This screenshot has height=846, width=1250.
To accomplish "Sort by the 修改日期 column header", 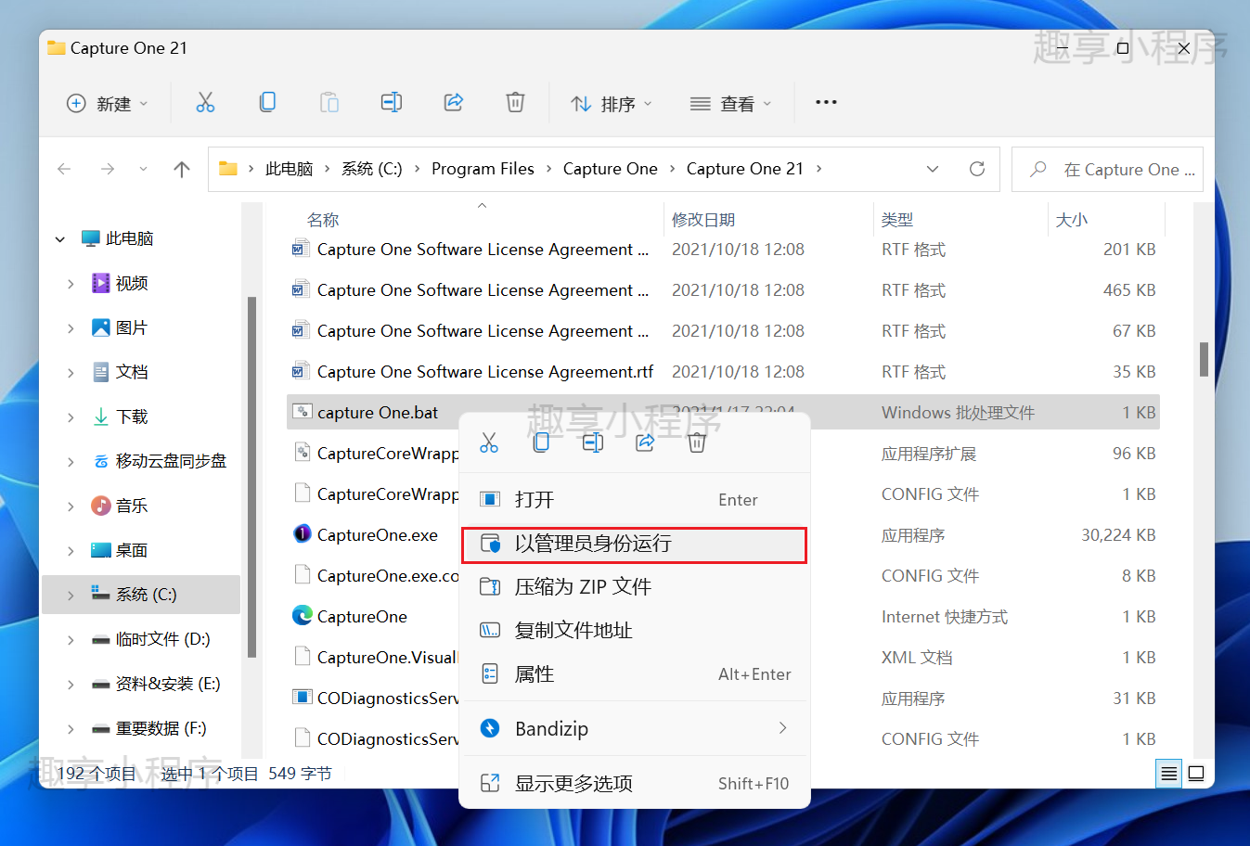I will pos(703,220).
